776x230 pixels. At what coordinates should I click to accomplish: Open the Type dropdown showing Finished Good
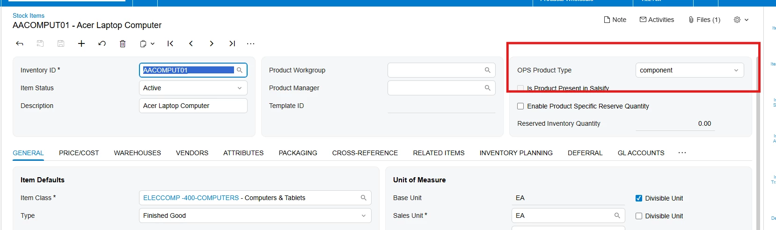coord(255,216)
